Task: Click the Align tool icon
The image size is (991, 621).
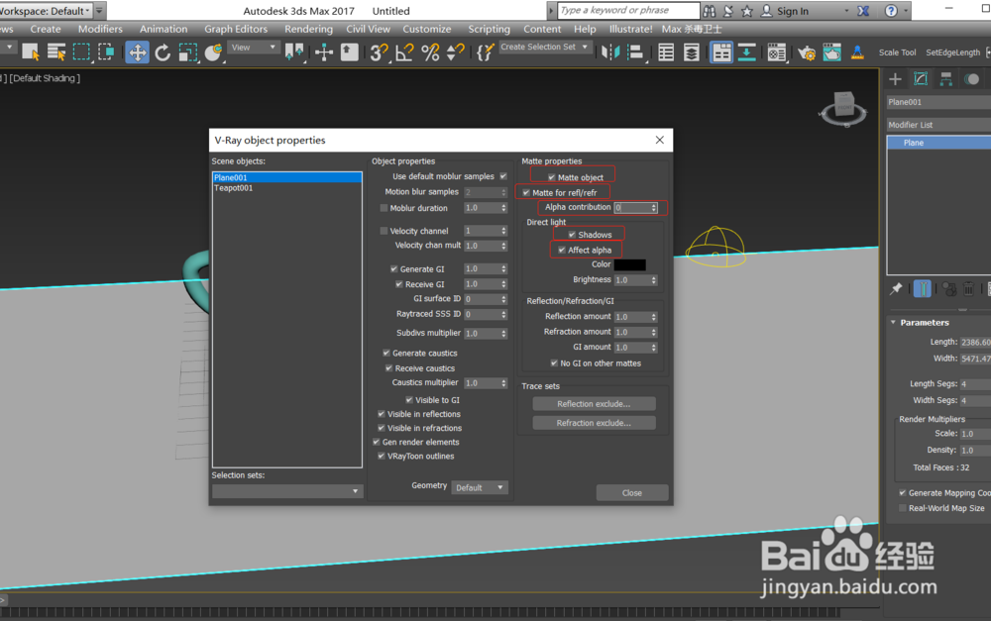Action: 635,52
